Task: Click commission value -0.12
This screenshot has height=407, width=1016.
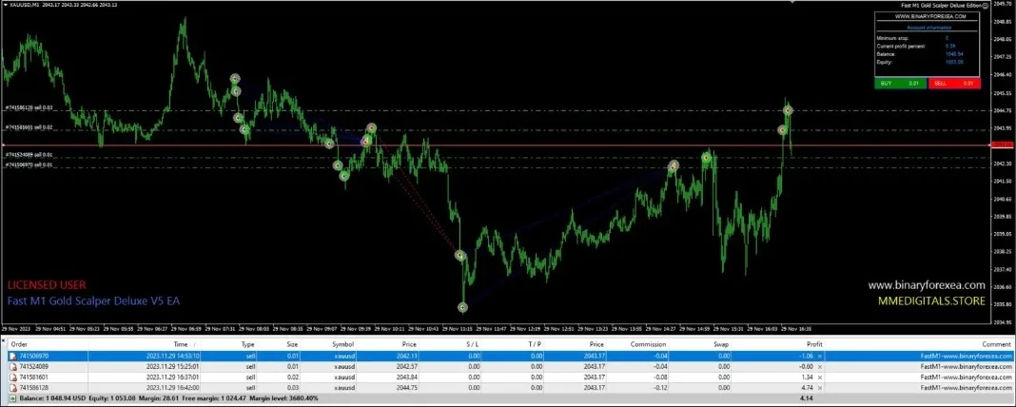Action: click(659, 387)
